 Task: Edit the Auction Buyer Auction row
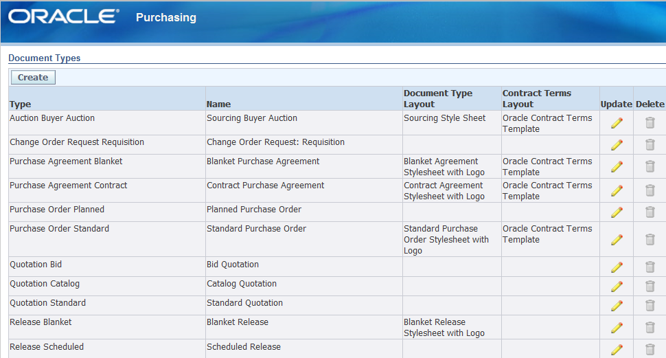pyautogui.click(x=617, y=123)
